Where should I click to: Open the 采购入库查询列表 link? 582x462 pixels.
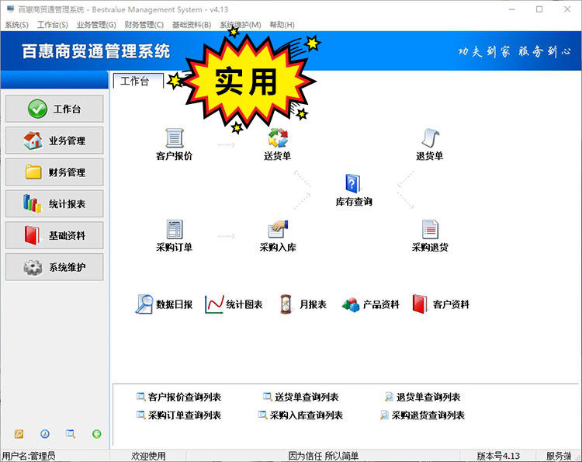coord(306,415)
